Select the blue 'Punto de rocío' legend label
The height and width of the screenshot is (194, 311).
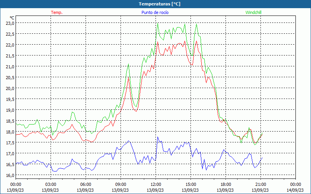click(155, 12)
